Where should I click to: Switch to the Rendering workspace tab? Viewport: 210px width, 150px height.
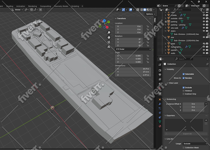click(x=32, y=6)
